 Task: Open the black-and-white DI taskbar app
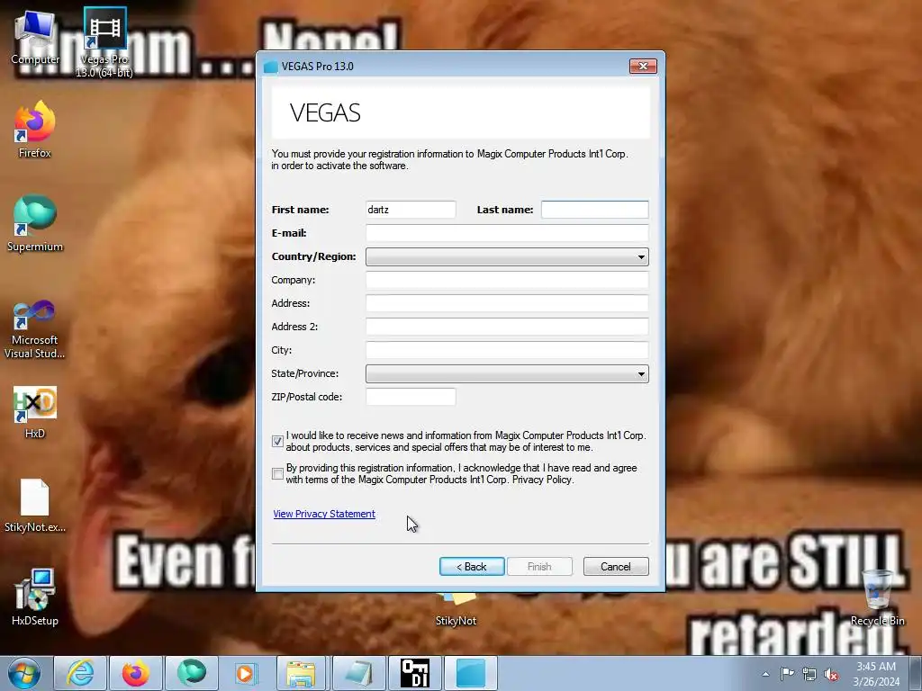click(414, 673)
